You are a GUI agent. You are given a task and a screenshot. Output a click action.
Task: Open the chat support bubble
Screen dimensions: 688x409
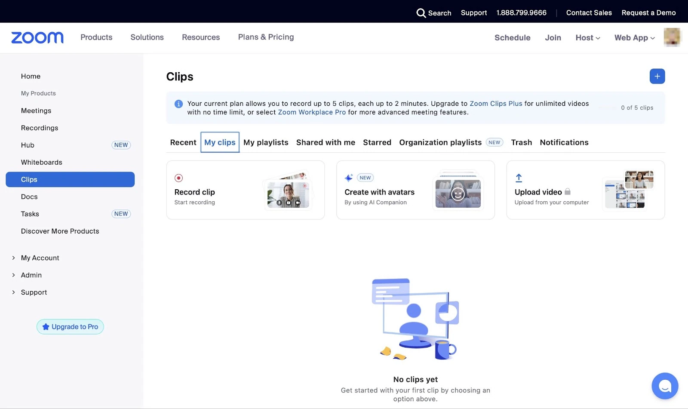(665, 386)
